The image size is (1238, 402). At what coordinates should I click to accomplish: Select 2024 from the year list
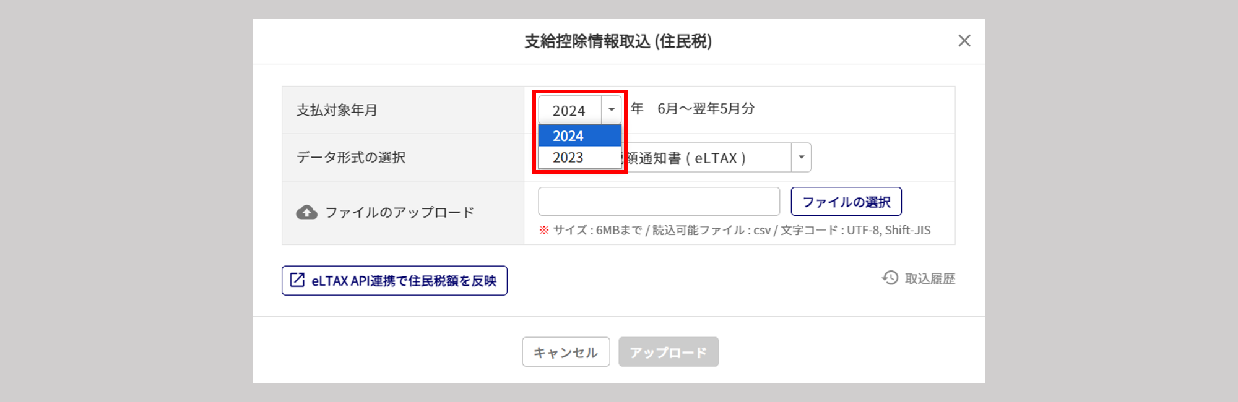pyautogui.click(x=579, y=135)
